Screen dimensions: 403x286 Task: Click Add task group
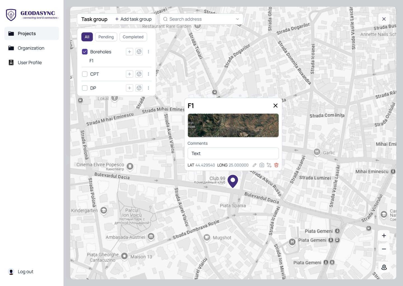[x=133, y=19]
